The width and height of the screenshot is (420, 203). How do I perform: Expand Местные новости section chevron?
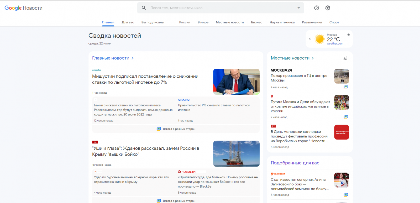(313, 58)
